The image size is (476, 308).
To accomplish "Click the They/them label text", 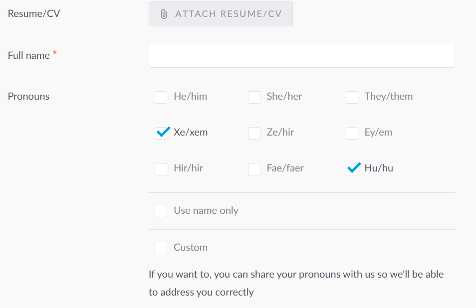I will 389,96.
